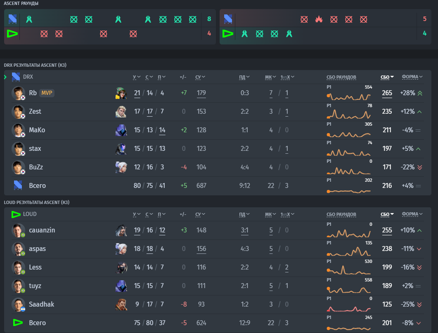Select DRX Всего 687 score value
The height and width of the screenshot is (333, 438).
click(201, 185)
